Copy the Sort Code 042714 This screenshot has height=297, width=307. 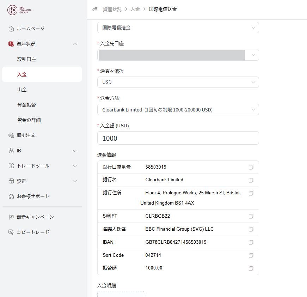point(251,255)
